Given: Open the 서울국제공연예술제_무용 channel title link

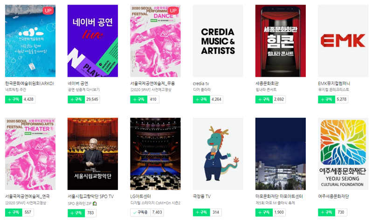Looking at the screenshot, I should 152,83.
